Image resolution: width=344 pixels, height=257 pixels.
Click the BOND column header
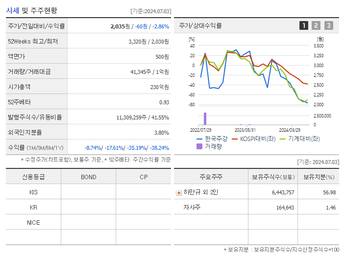pos(89,177)
